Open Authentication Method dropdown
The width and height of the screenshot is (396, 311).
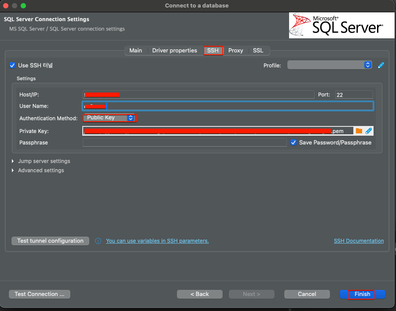pos(110,118)
